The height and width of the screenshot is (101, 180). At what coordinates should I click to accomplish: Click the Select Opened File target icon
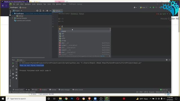pyautogui.click(x=37, y=11)
